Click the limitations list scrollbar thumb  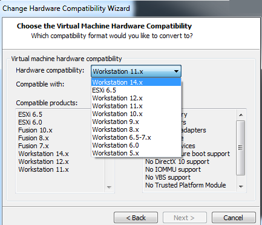(x=240, y=148)
